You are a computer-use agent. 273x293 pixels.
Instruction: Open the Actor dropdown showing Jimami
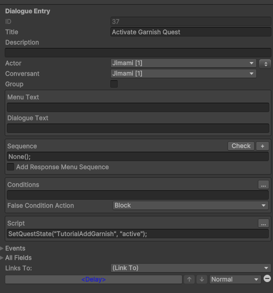pyautogui.click(x=184, y=63)
